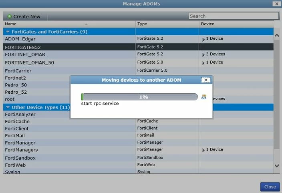
Task: Select the FortiManagers ADOM name
Action: [x=21, y=150]
